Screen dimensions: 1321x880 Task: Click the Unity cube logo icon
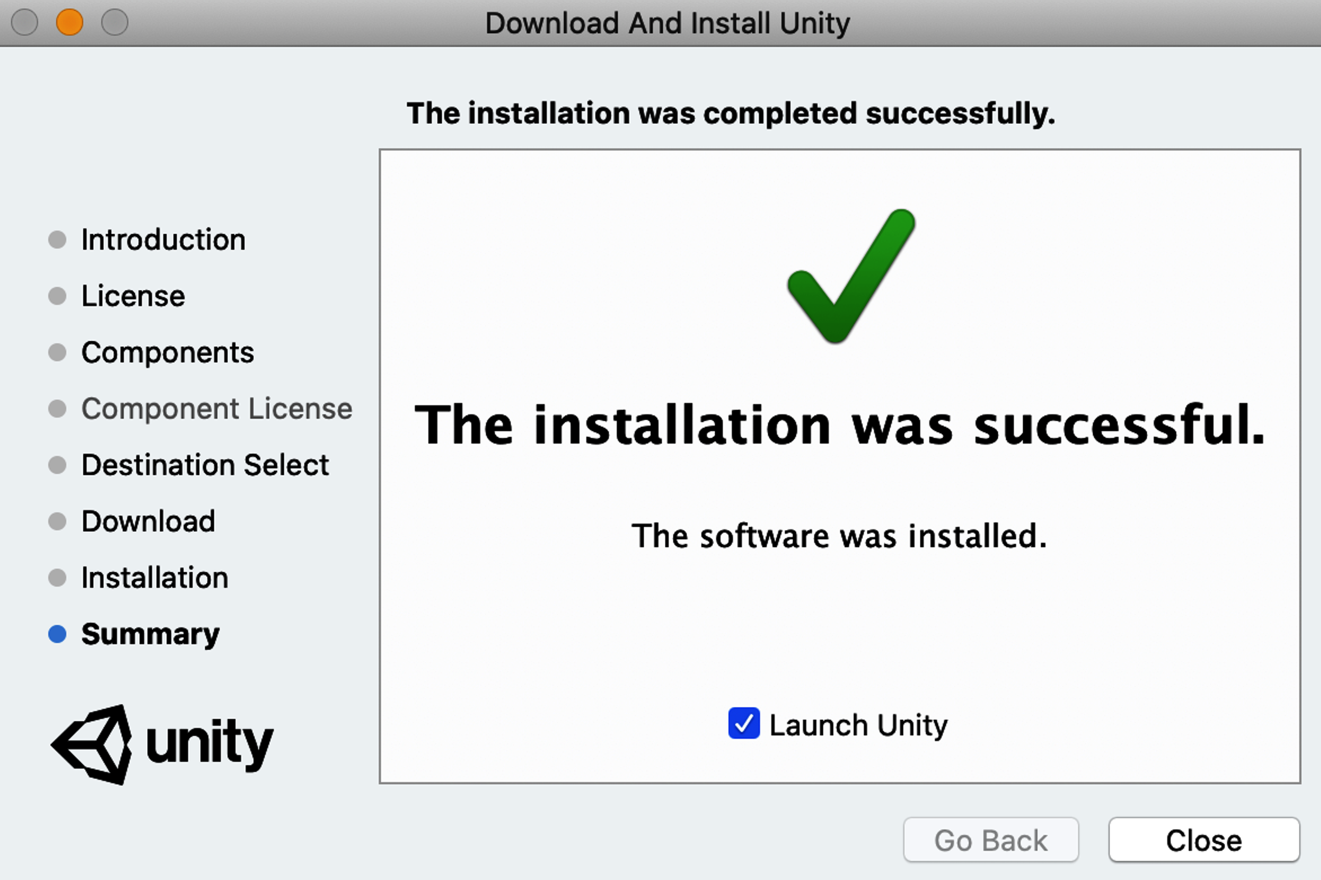click(92, 745)
